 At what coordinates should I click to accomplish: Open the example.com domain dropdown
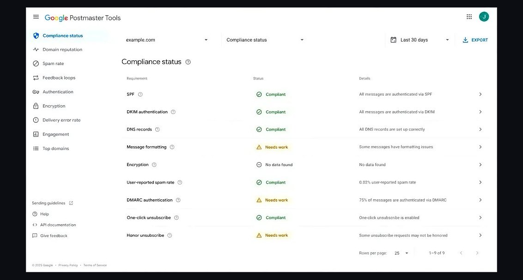tap(167, 40)
